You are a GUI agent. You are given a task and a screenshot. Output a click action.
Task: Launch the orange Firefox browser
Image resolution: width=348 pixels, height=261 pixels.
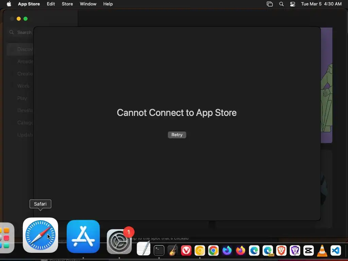pos(241,250)
